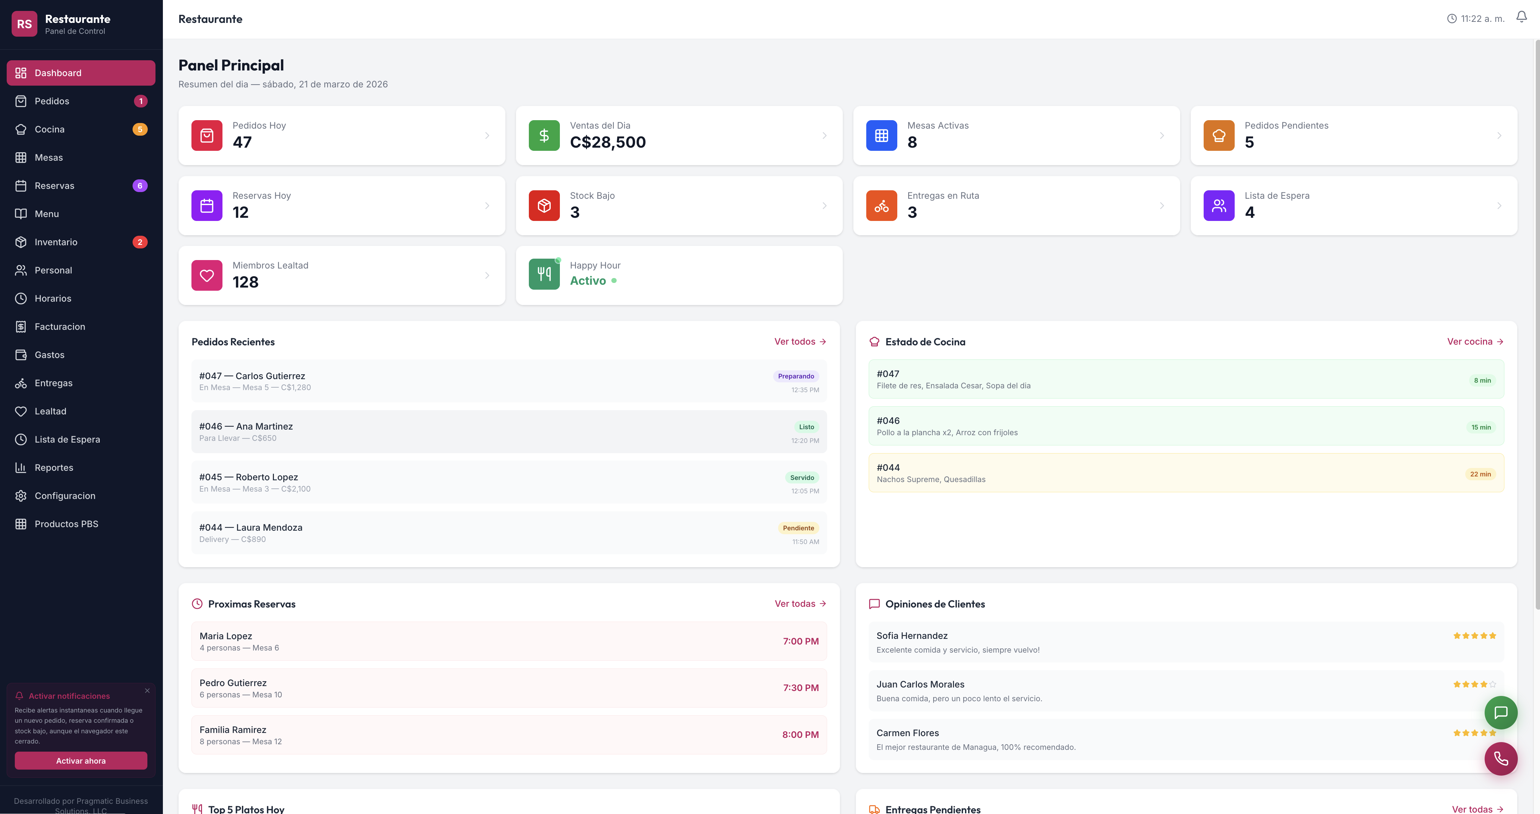Image resolution: width=1540 pixels, height=814 pixels.
Task: Click the Ventas del Dia dollar icon
Action: [x=544, y=136]
